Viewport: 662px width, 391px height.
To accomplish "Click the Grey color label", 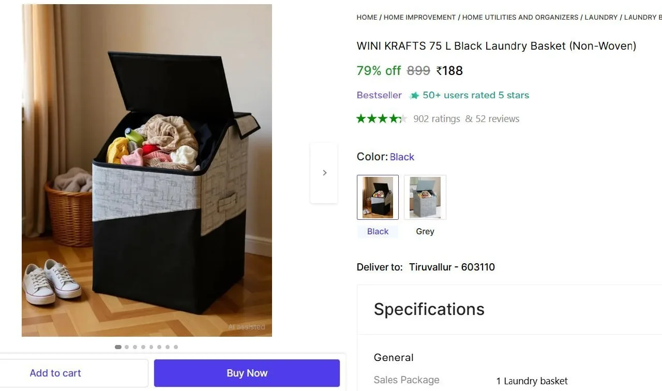I will (x=425, y=231).
